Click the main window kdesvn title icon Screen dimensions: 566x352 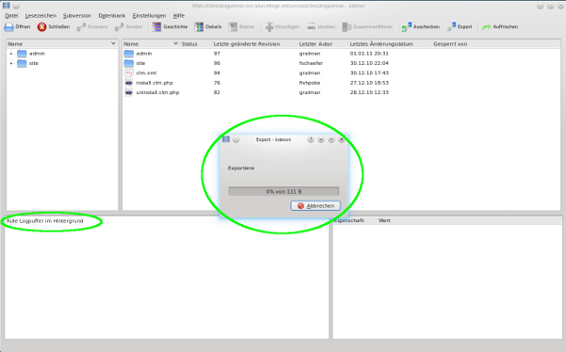coord(7,6)
